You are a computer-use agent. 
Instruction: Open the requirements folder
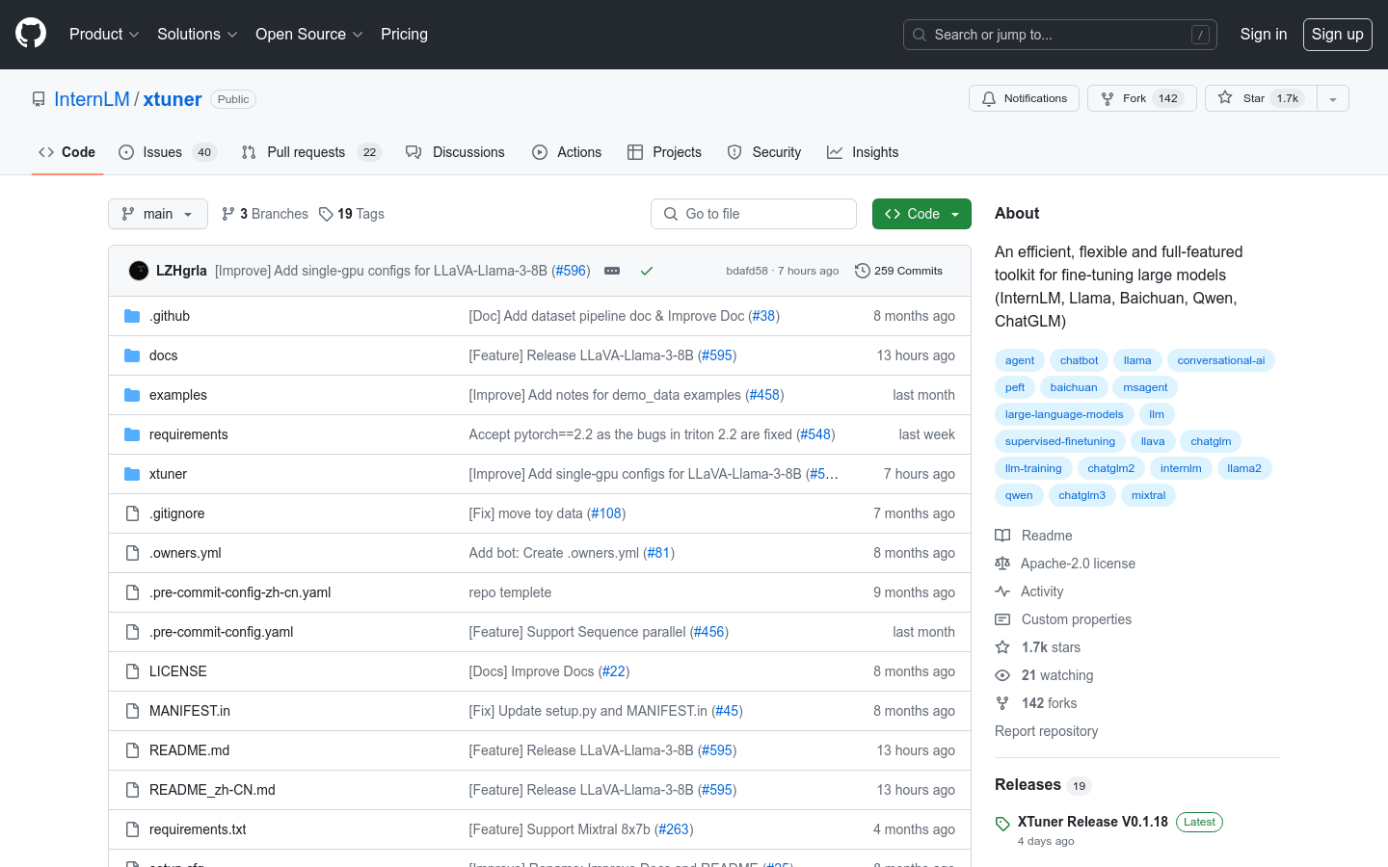(x=189, y=434)
